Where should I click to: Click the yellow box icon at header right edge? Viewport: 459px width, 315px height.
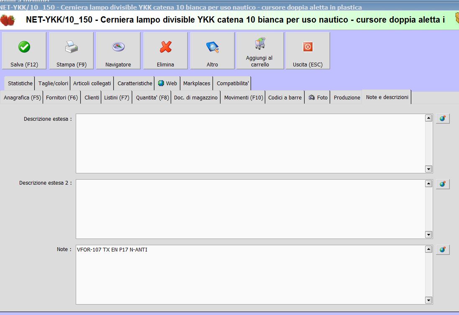point(457,18)
